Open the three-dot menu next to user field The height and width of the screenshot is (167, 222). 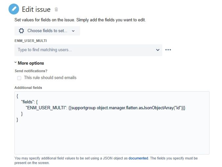coord(168,50)
